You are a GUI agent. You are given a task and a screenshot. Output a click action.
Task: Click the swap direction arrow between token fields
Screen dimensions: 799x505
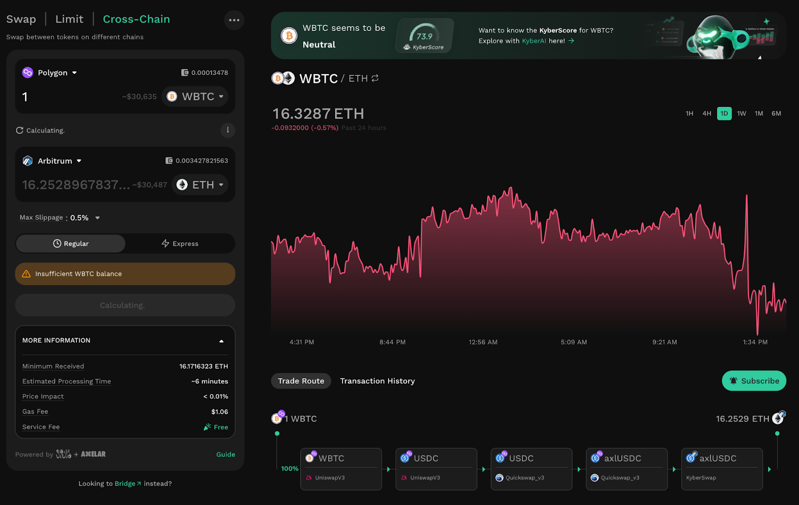pyautogui.click(x=228, y=130)
